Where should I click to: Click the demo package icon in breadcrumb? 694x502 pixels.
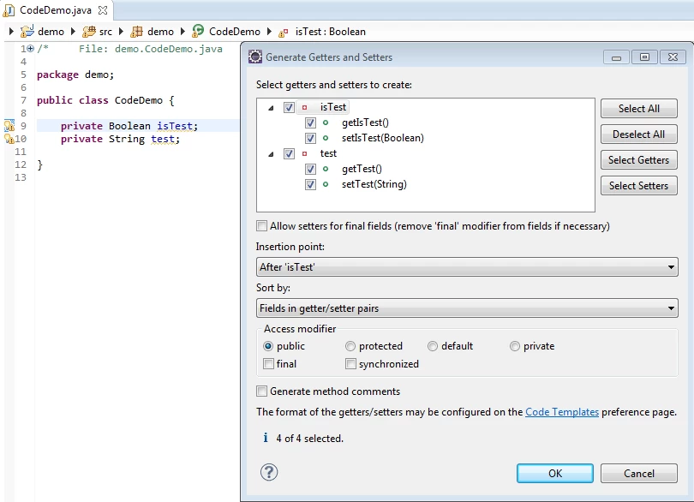click(x=137, y=32)
